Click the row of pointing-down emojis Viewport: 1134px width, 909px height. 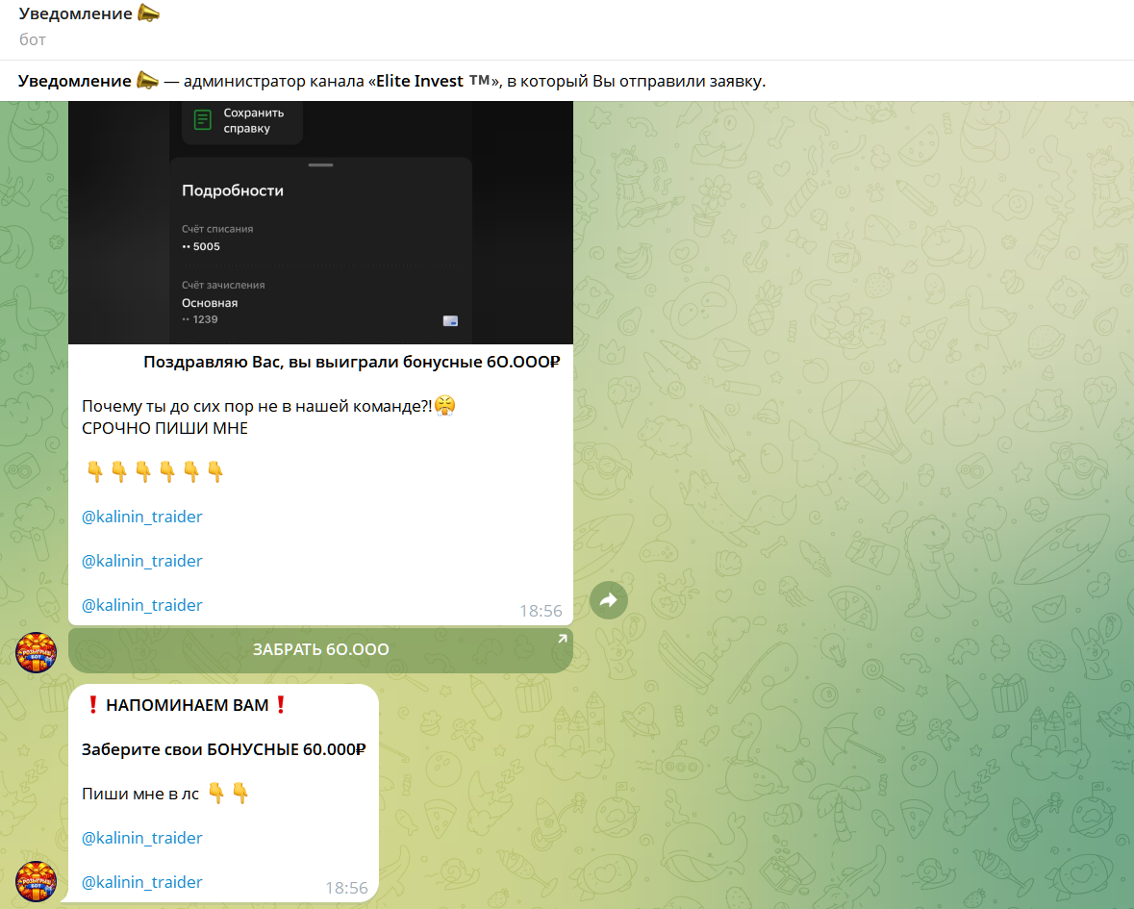(x=155, y=472)
